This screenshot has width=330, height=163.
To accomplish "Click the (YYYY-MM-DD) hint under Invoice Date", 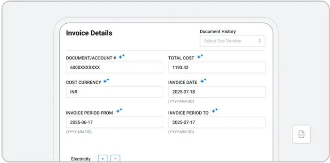I will coord(181,101).
